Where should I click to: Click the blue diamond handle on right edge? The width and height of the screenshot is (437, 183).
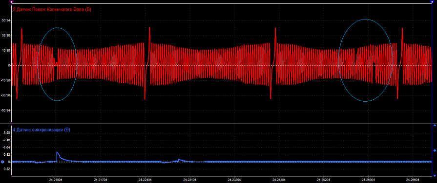click(x=434, y=150)
